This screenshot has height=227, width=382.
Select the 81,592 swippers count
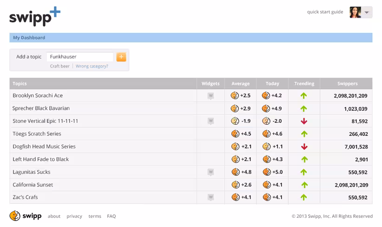pos(359,121)
